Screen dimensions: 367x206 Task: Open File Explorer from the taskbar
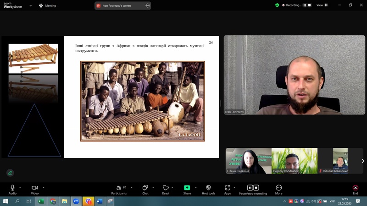point(65,201)
